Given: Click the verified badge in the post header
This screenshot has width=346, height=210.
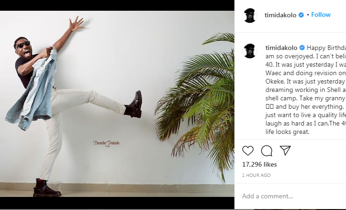Looking at the screenshot, I should click(x=301, y=15).
